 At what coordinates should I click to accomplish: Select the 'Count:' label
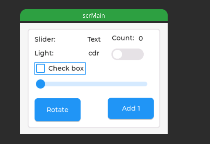(123, 38)
